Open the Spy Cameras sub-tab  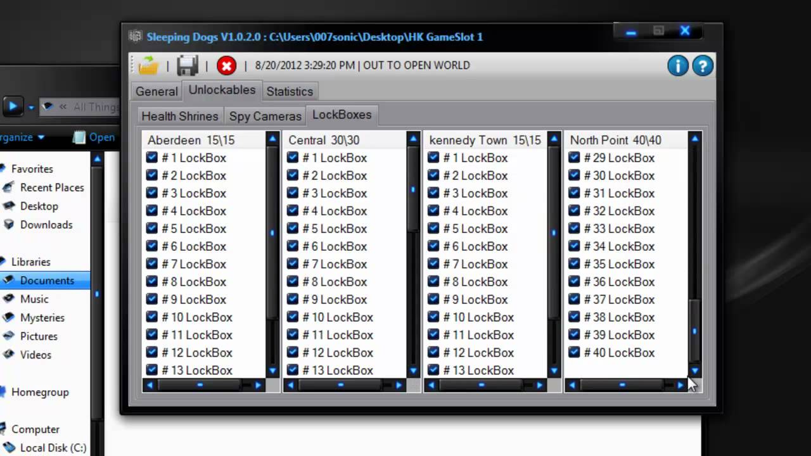(x=265, y=116)
